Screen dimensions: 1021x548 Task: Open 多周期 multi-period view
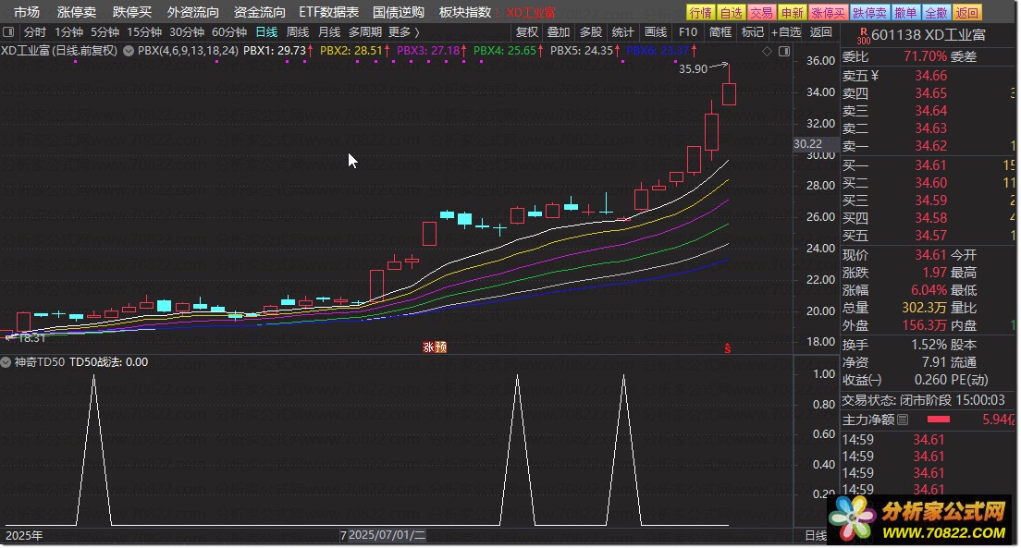click(x=364, y=32)
